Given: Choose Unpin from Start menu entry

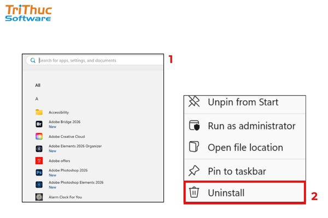Looking at the screenshot, I should click(245, 102).
